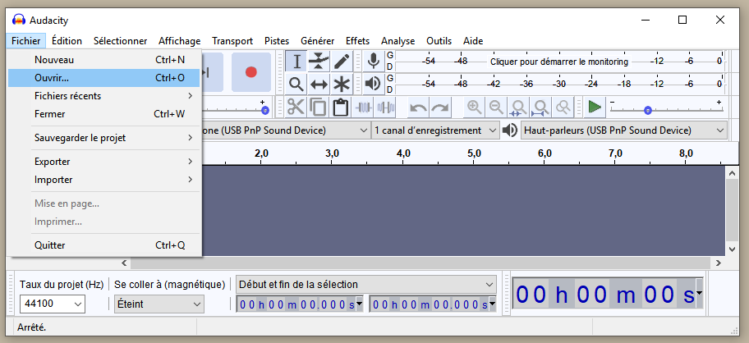Click the green Play-at-speed button

(x=595, y=107)
